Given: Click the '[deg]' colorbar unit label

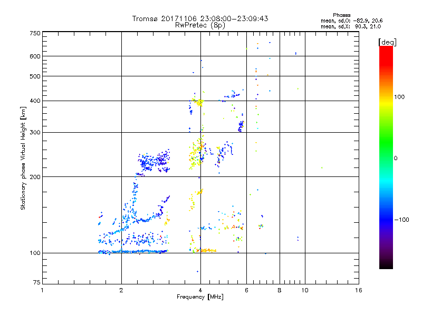Looking at the screenshot, I should pyautogui.click(x=387, y=42).
